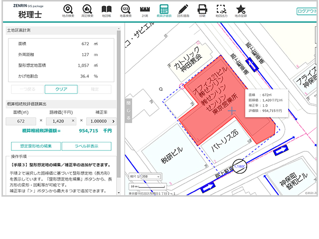This screenshot has height=239, width=319.
Task: Click the blue crosshair marker on the map
Action: (232, 111)
